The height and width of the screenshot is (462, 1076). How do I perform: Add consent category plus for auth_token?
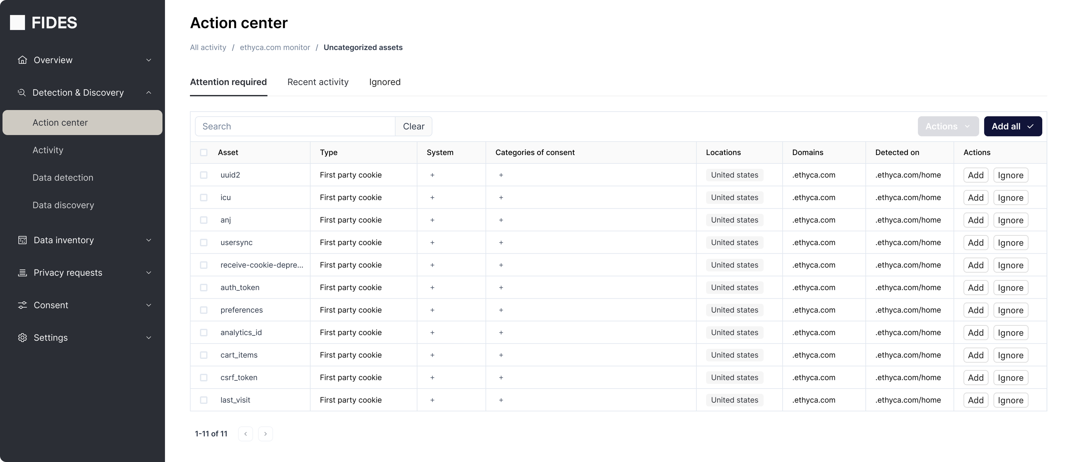(501, 287)
